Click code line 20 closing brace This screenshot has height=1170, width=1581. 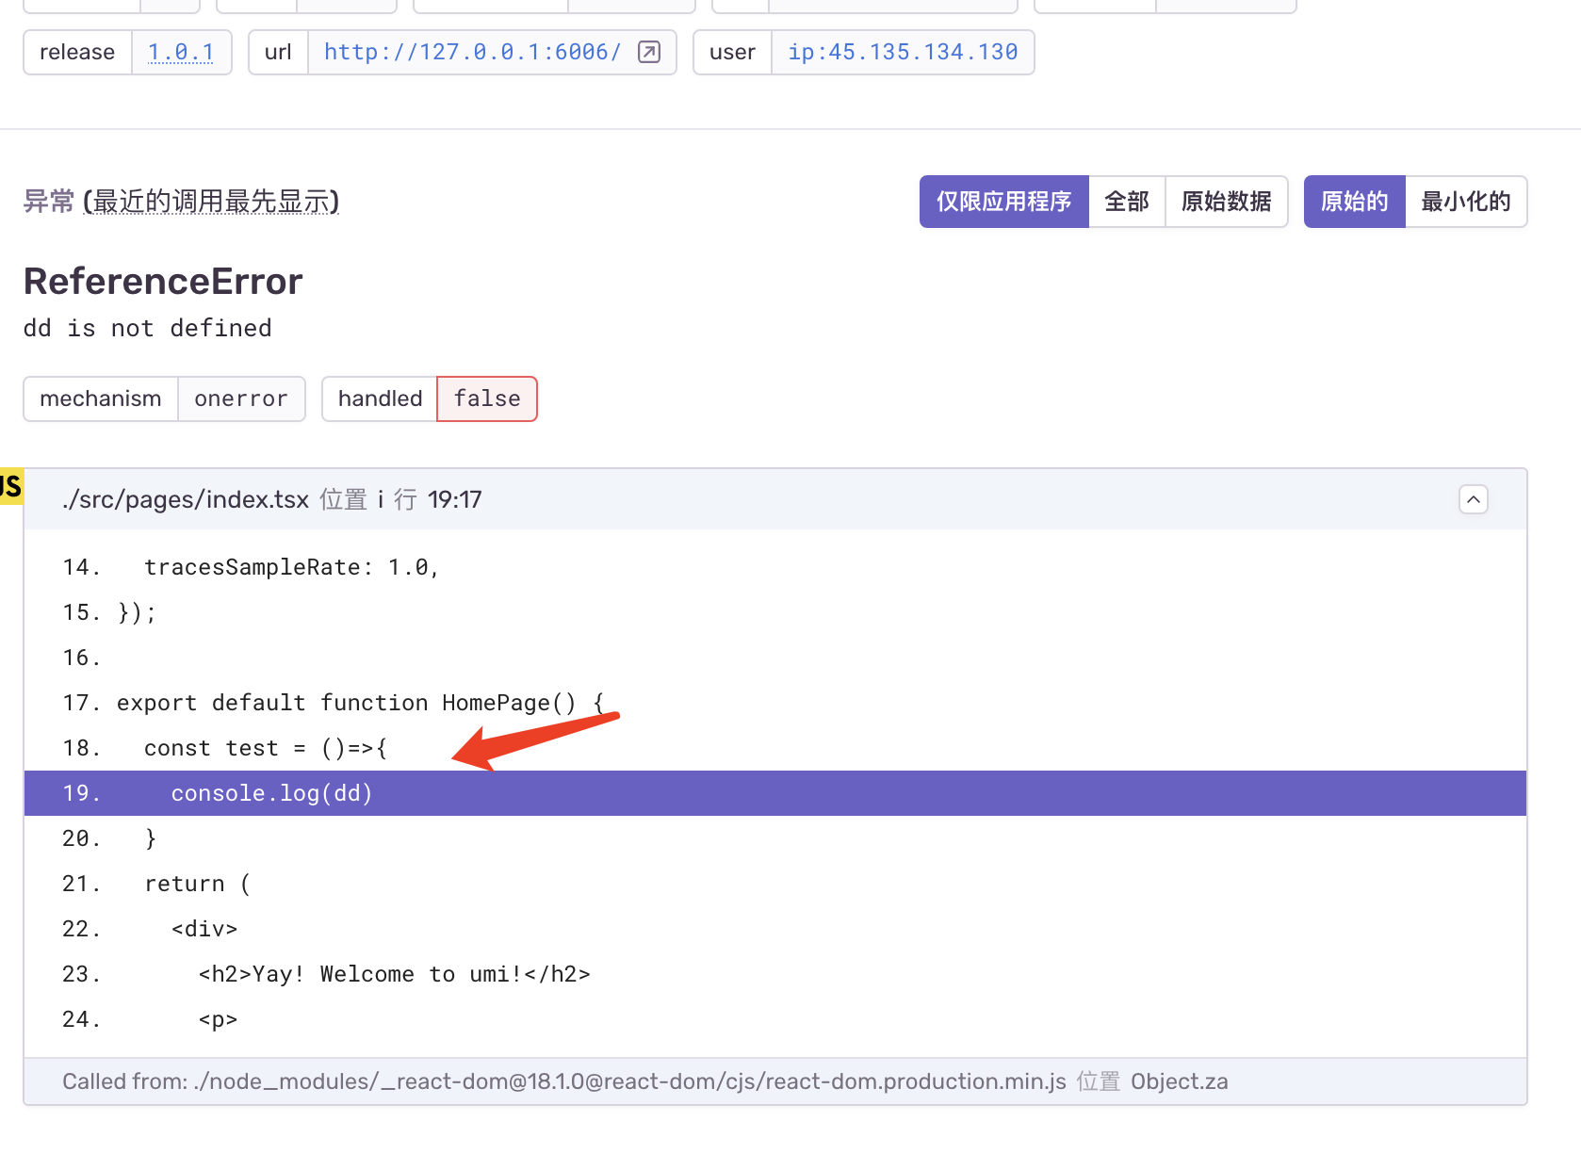775,838
